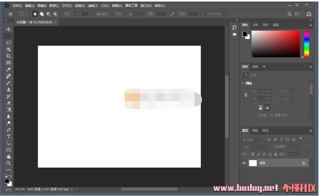Choose New Selection mode button
320x196 pixels.
35,14
